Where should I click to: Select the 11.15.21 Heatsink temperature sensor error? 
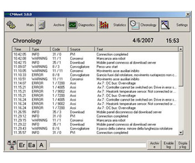[95, 91]
